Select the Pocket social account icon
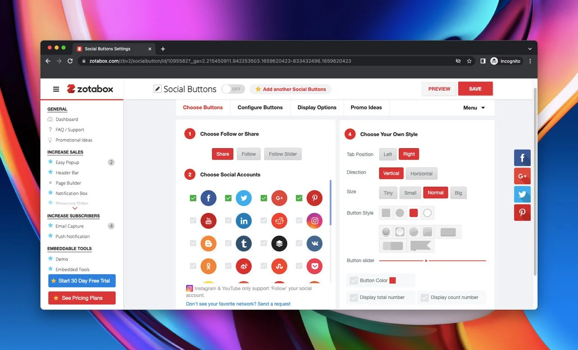The height and width of the screenshot is (350, 578). pos(314,266)
